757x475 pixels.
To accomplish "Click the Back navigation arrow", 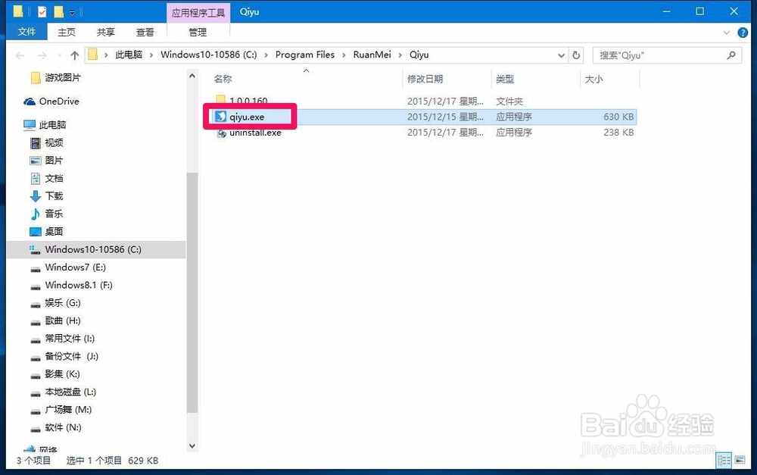I will (x=20, y=55).
